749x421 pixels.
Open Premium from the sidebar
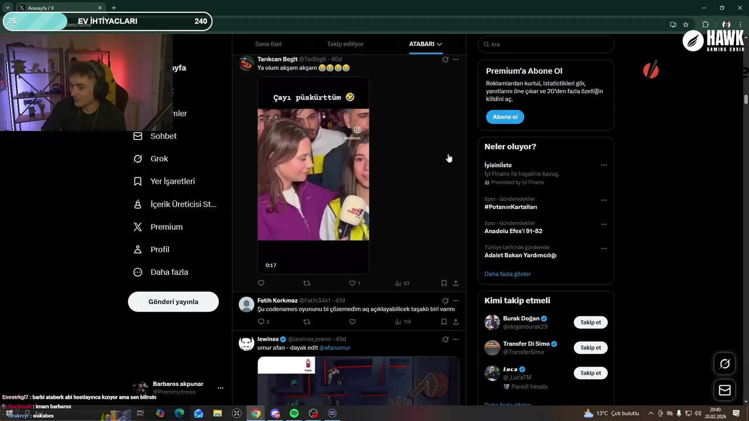pyautogui.click(x=157, y=227)
